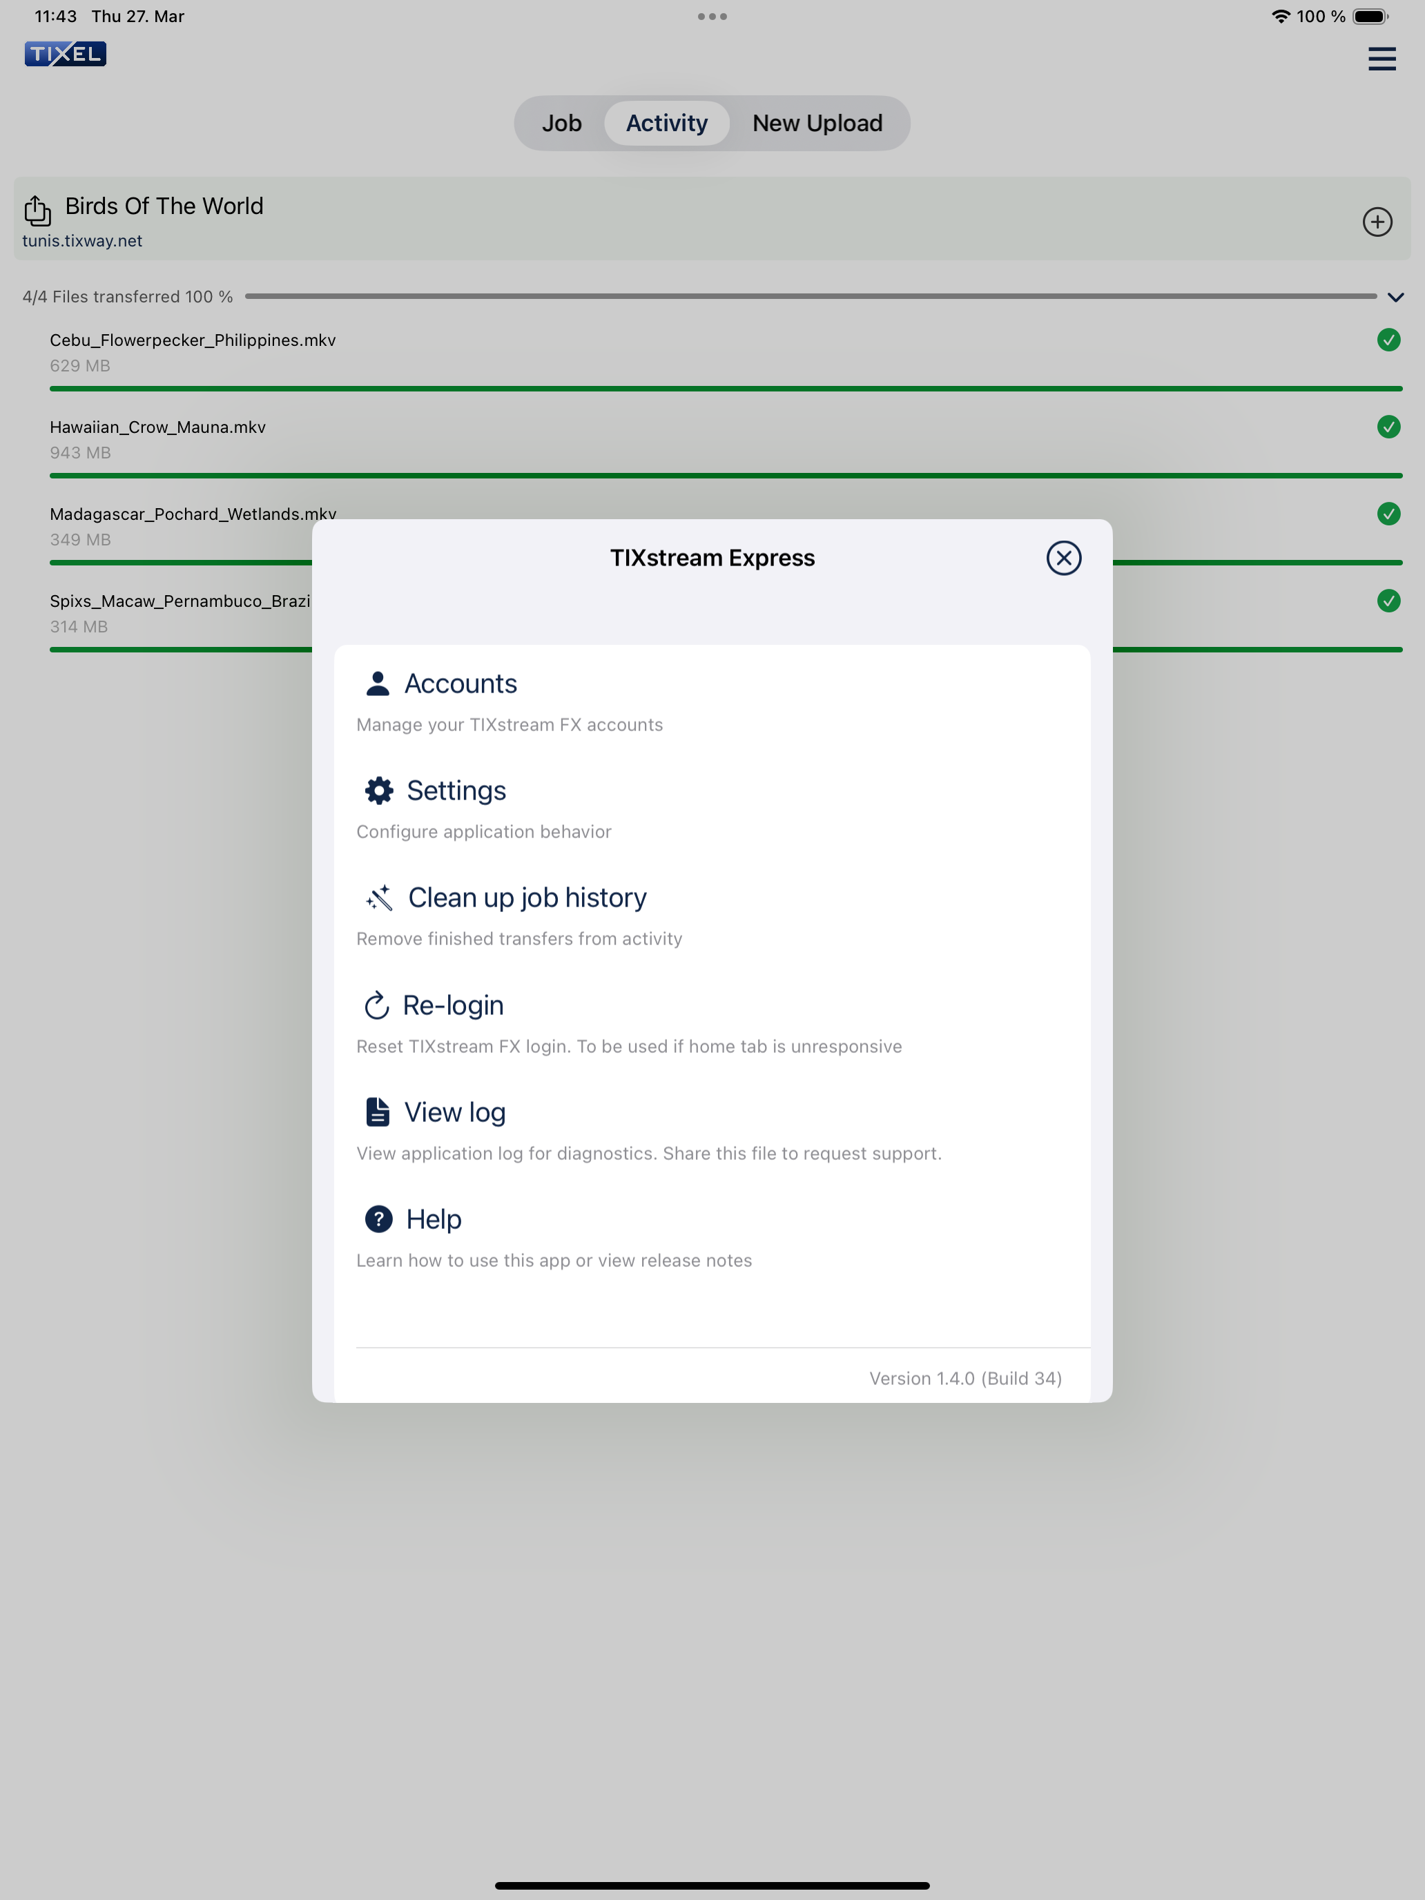Select Cebu_Flowerpecker_Philippines.mkv file name
This screenshot has height=1900, width=1425.
(x=193, y=340)
